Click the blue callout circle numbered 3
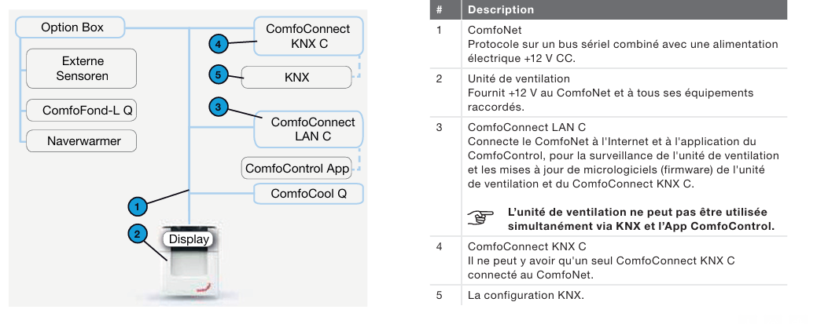This screenshot has width=828, height=324. 220,105
